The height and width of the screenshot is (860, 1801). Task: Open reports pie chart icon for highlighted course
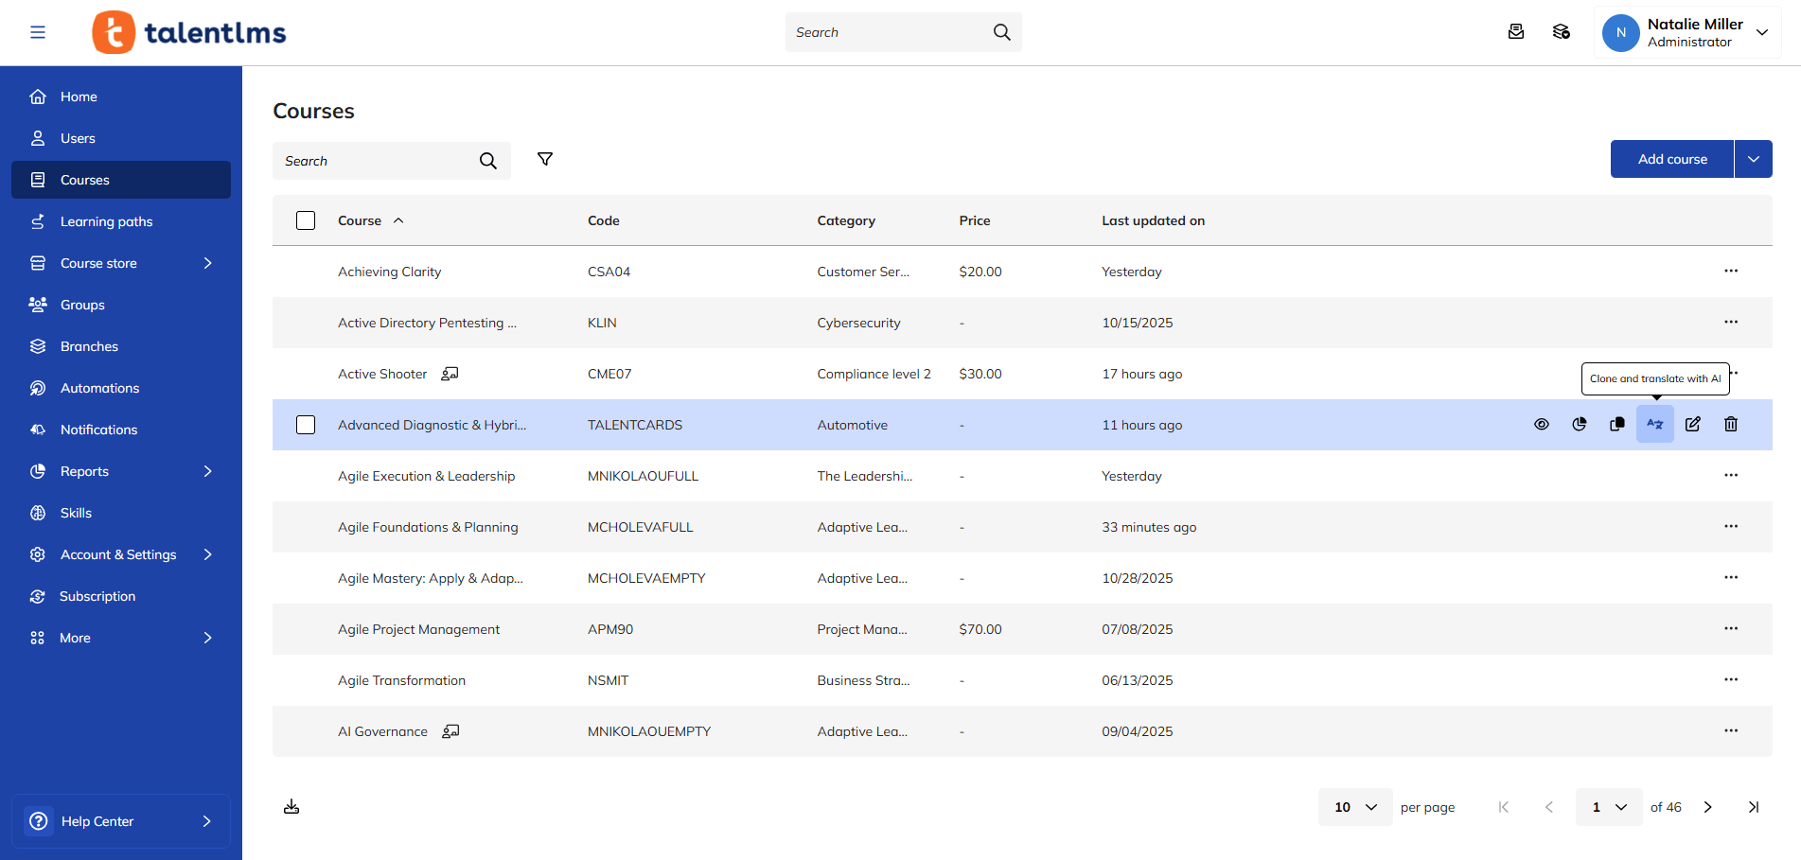1579,425
